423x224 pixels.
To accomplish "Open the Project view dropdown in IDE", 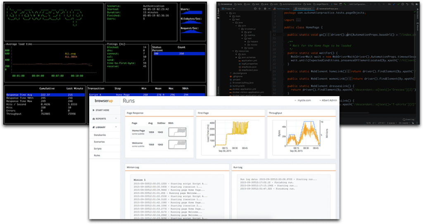I will tap(228, 9).
